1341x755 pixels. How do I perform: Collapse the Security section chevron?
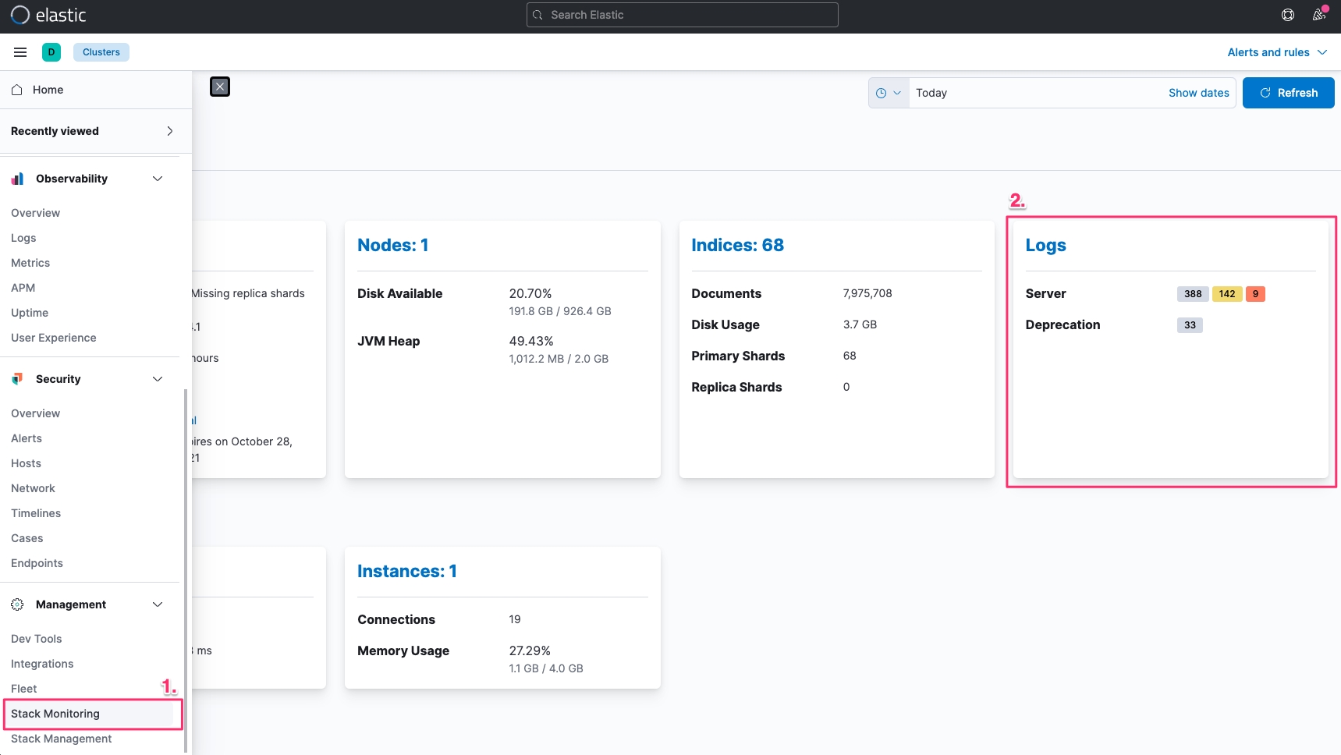158,379
